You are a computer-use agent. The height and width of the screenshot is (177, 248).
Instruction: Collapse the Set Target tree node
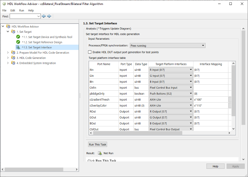pyautogui.click(x=8, y=32)
